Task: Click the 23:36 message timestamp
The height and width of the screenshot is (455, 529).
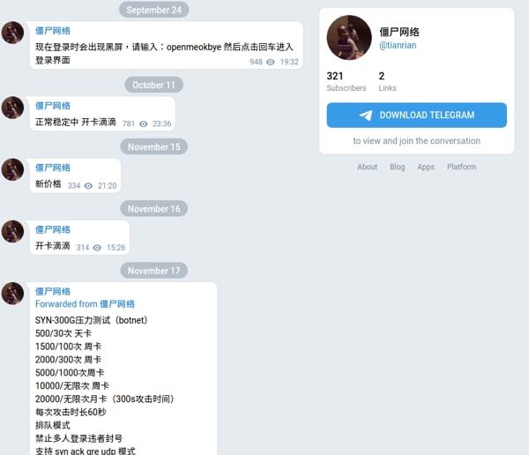Action: (x=161, y=123)
